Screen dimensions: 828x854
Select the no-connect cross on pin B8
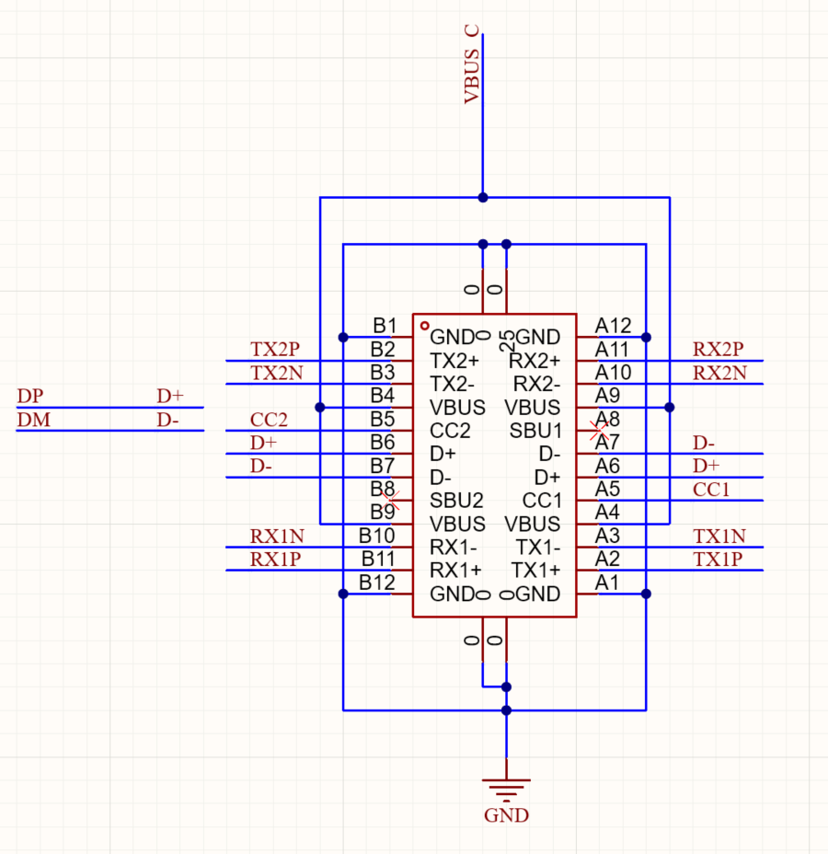click(x=390, y=500)
